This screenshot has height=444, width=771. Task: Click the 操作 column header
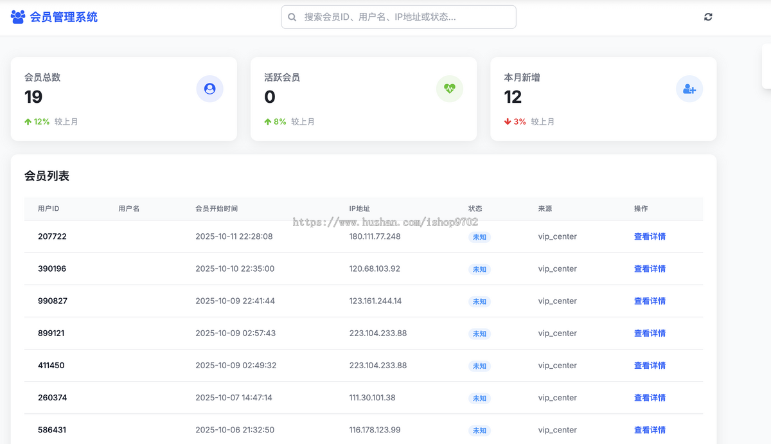pyautogui.click(x=641, y=209)
